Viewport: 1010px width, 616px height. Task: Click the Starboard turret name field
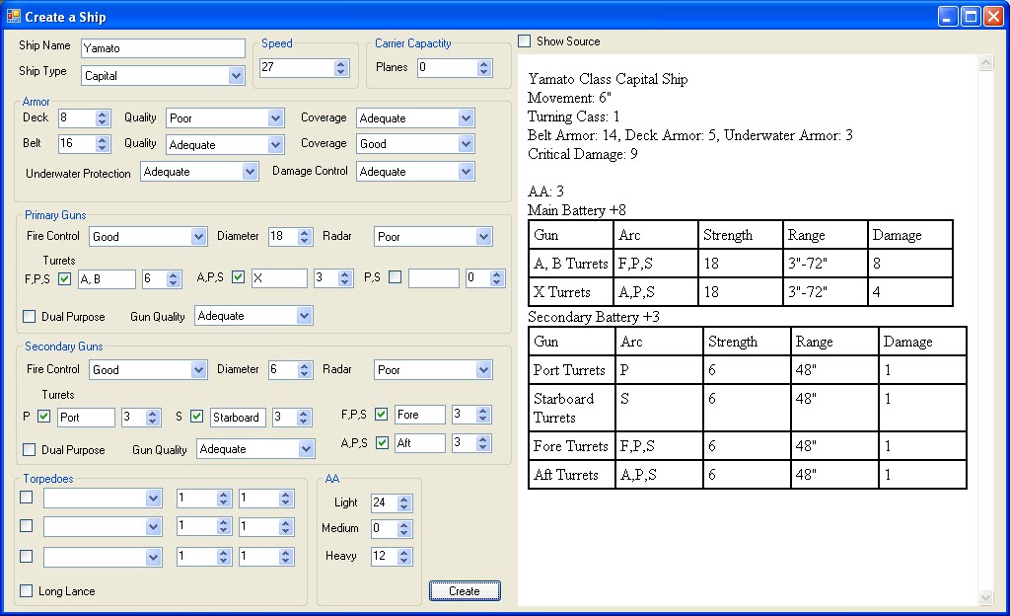238,417
